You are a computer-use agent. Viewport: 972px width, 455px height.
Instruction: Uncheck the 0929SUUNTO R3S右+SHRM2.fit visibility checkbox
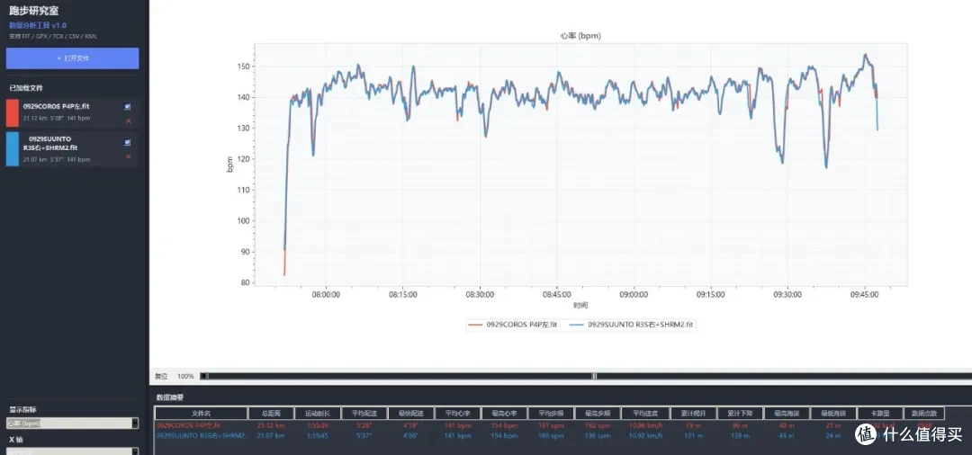(x=128, y=142)
